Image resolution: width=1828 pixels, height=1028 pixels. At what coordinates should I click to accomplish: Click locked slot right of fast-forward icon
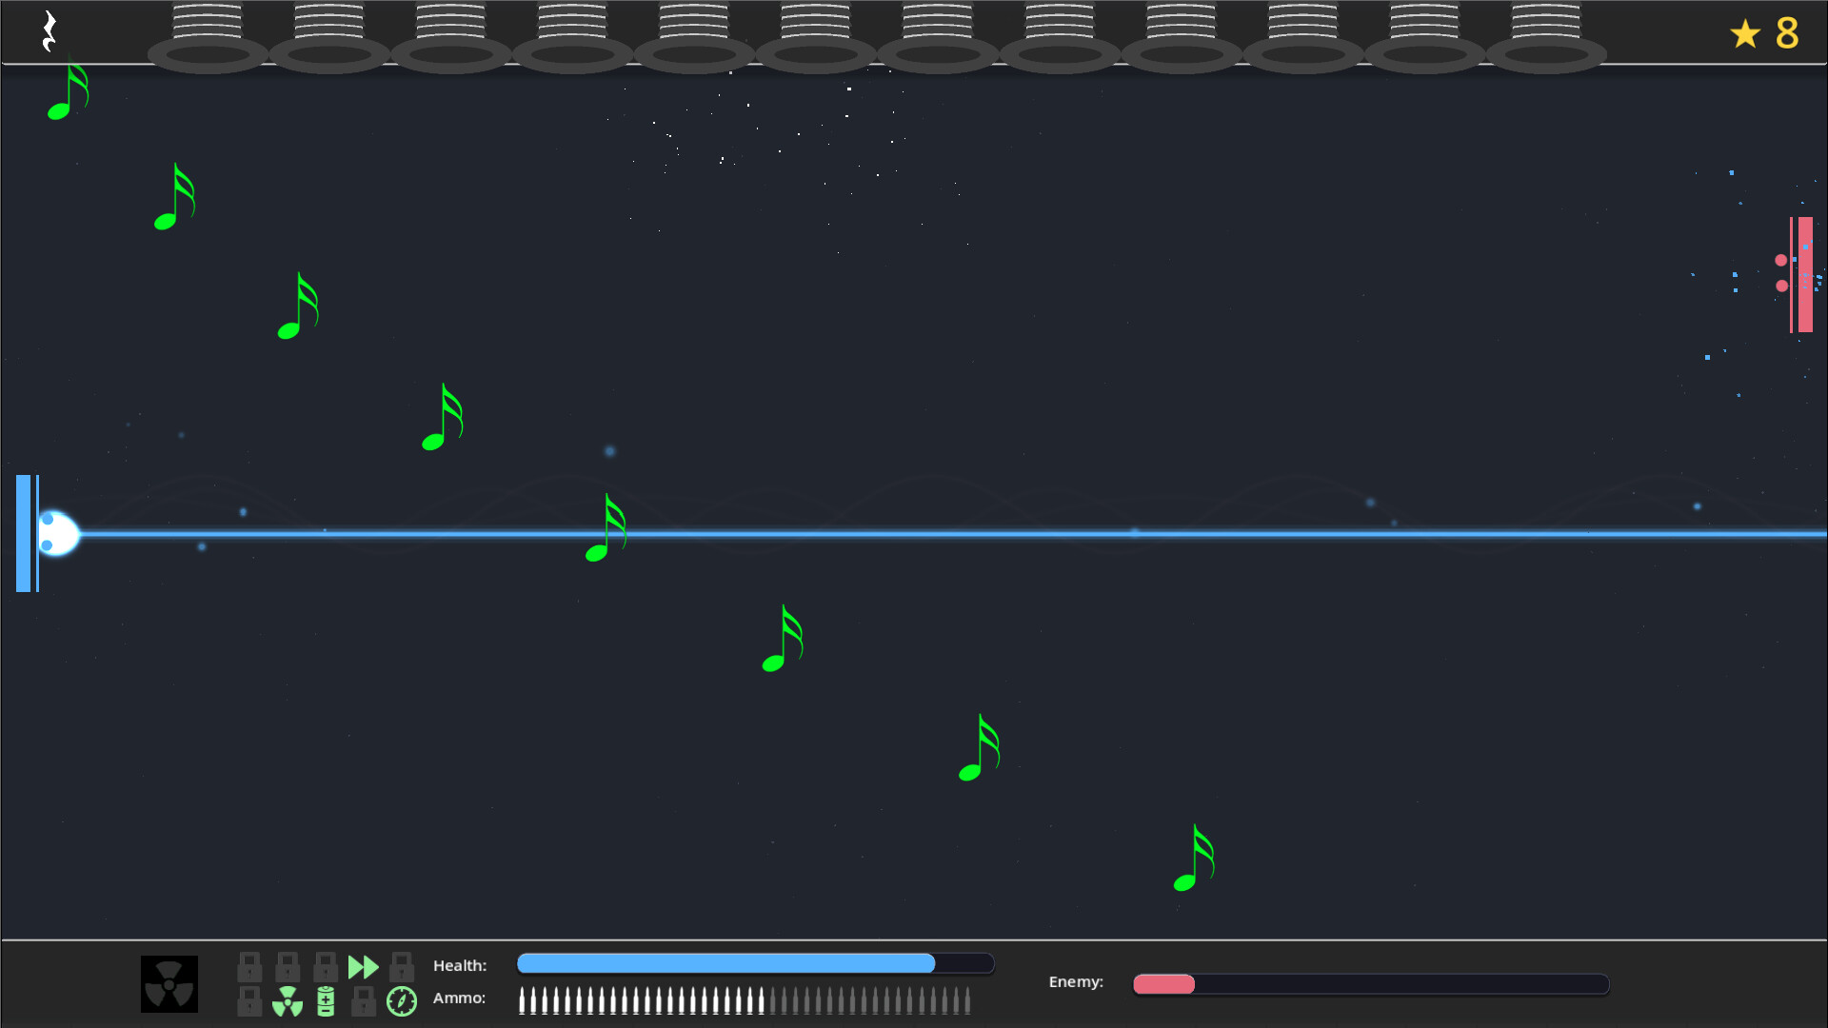(402, 967)
